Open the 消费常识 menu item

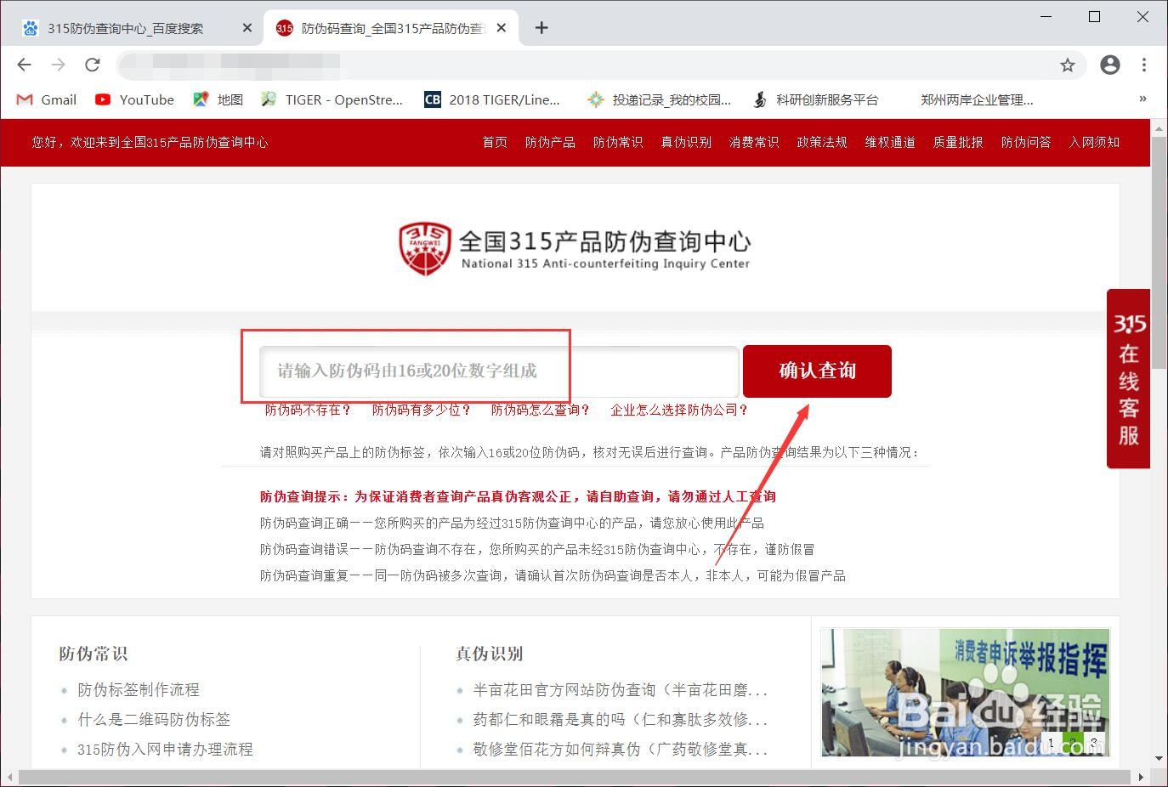(754, 142)
